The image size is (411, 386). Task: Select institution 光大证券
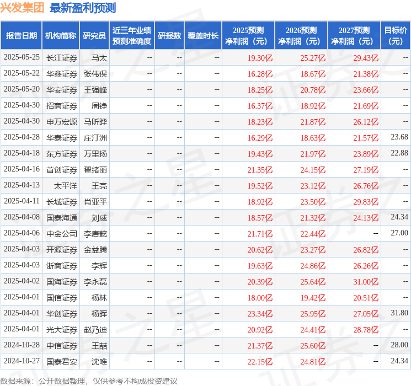[62, 330]
